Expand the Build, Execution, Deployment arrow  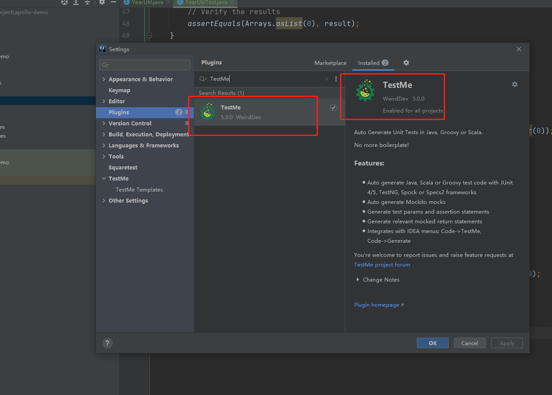[x=104, y=135]
